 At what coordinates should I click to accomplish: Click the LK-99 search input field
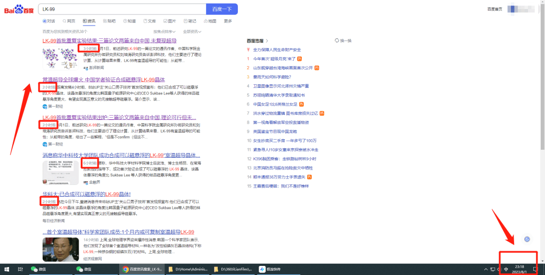tap(122, 9)
